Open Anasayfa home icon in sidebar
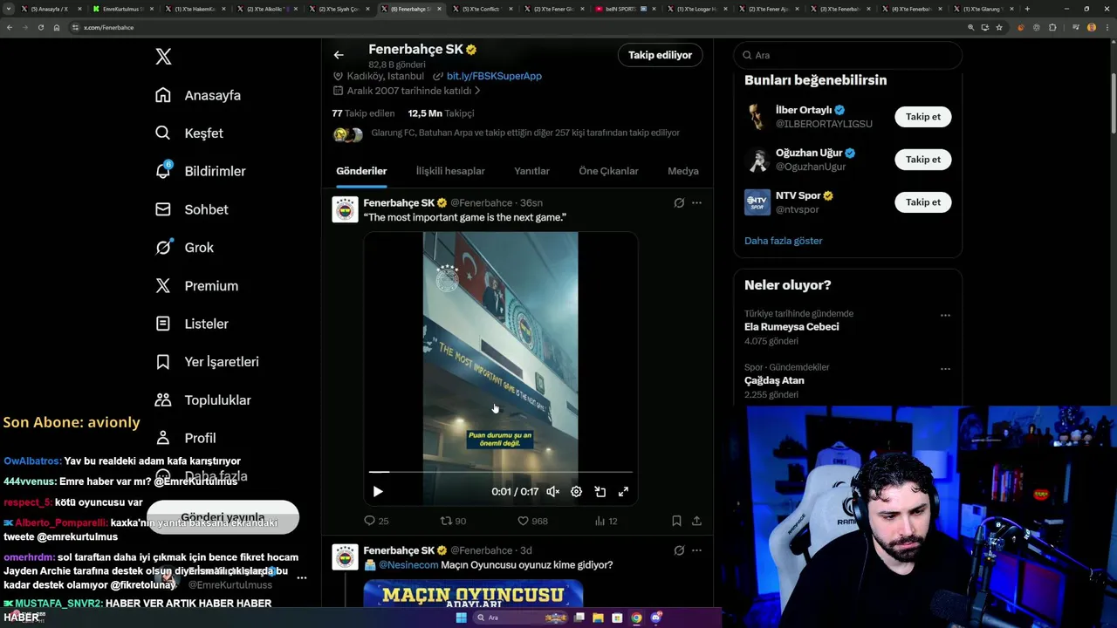The image size is (1117, 628). pyautogui.click(x=163, y=95)
